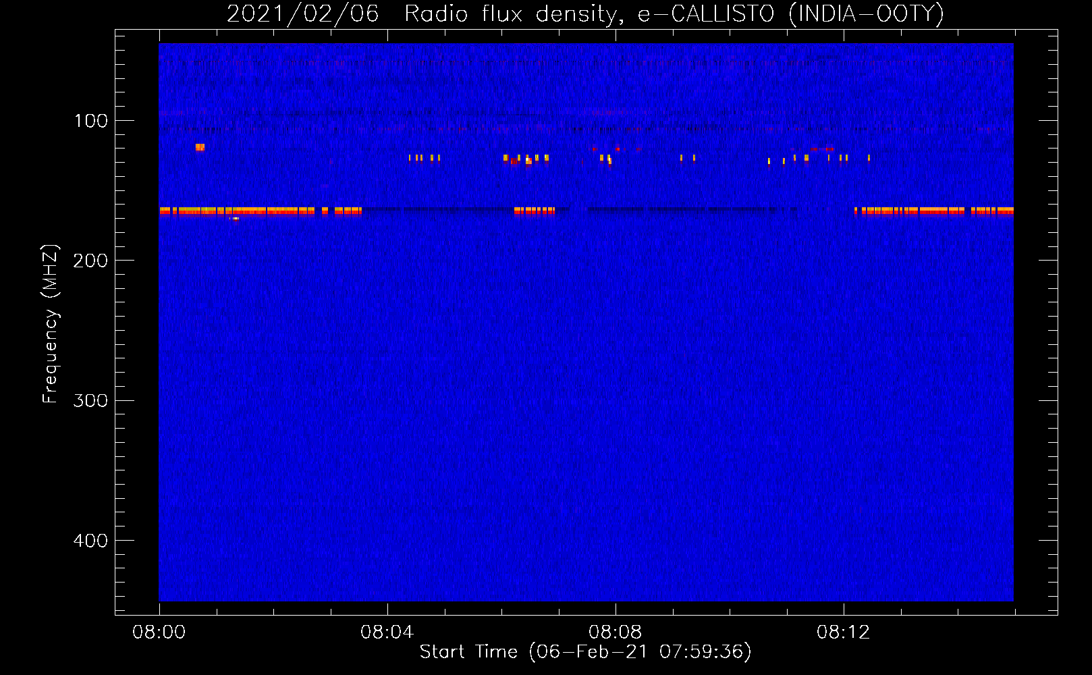The width and height of the screenshot is (1092, 675).
Task: Click the 08:12 time tick label
Action: (x=843, y=632)
